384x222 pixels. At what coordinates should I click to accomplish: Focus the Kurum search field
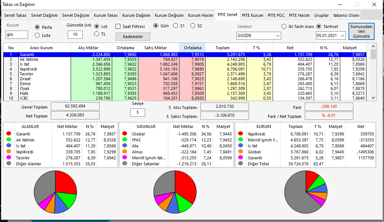click(17, 34)
